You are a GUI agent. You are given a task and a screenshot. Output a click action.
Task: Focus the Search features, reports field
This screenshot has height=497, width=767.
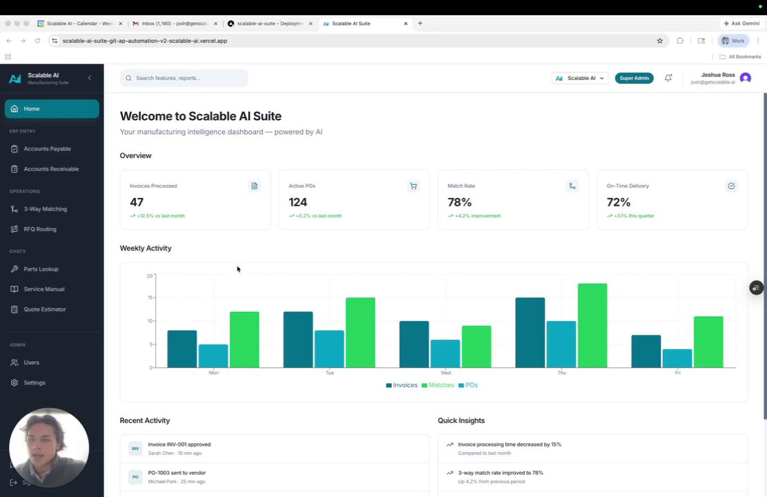[x=184, y=78]
